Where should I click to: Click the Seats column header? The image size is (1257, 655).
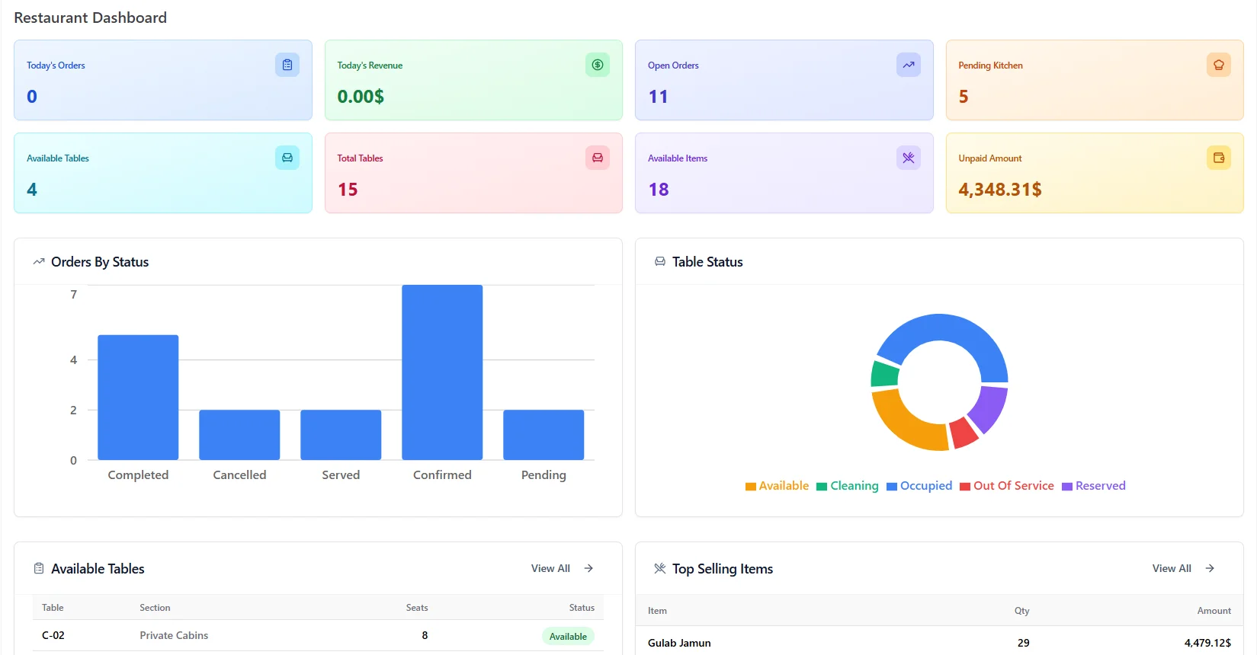point(417,608)
